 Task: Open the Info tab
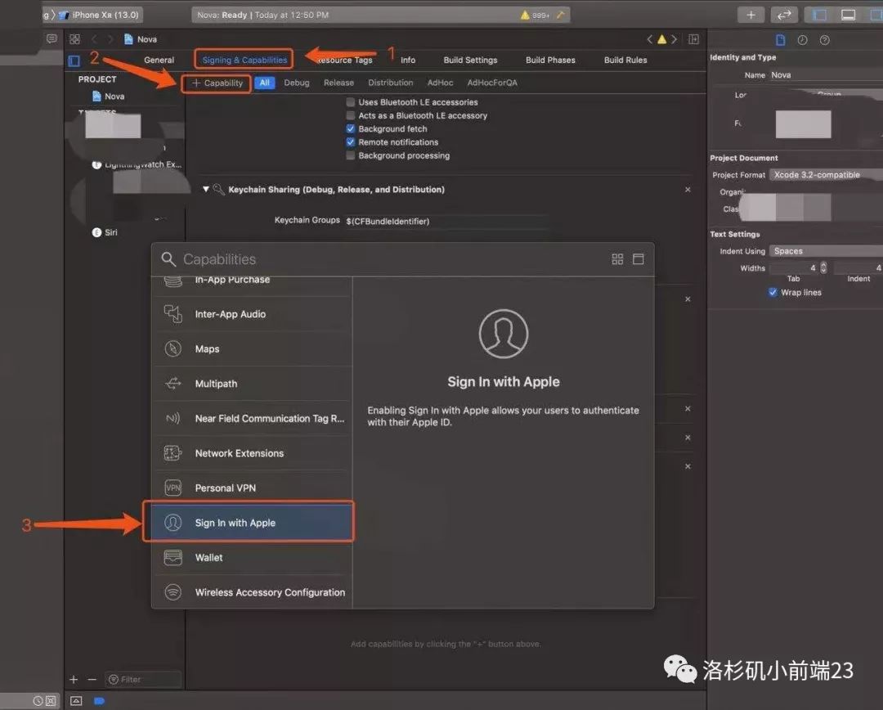click(408, 60)
